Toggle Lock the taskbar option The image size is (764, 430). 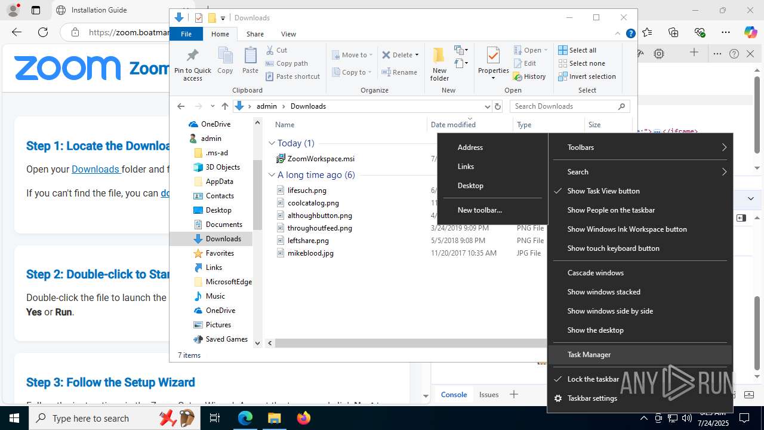[x=640, y=379]
